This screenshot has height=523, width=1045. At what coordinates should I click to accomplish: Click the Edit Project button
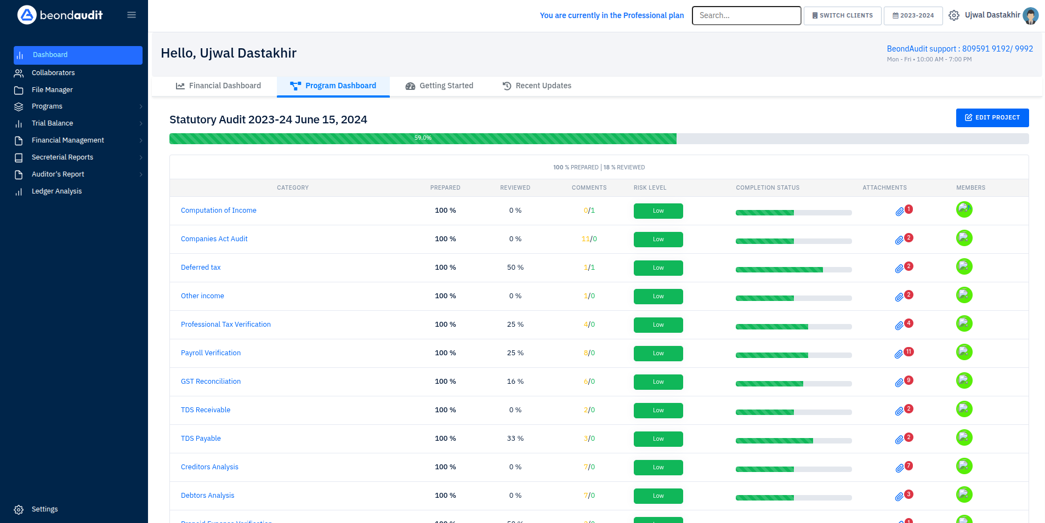coord(992,118)
